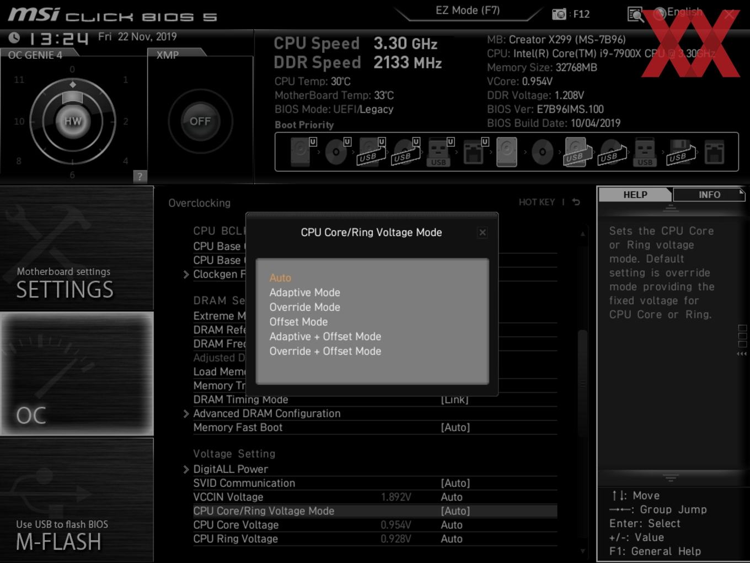The width and height of the screenshot is (750, 563).
Task: Choose Auto in the voltage mode list
Action: tap(280, 278)
